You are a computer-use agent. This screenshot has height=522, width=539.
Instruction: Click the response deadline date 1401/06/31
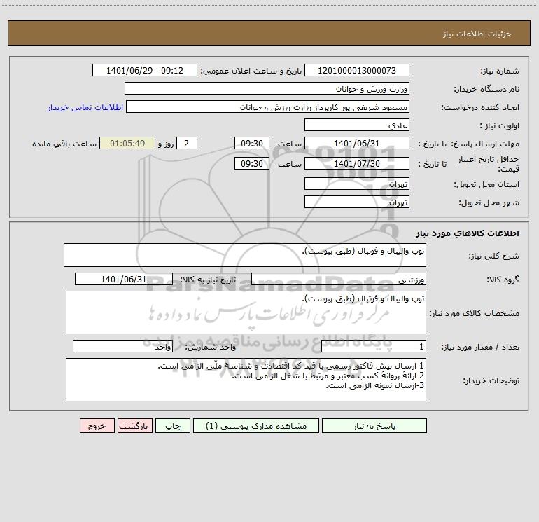click(357, 143)
